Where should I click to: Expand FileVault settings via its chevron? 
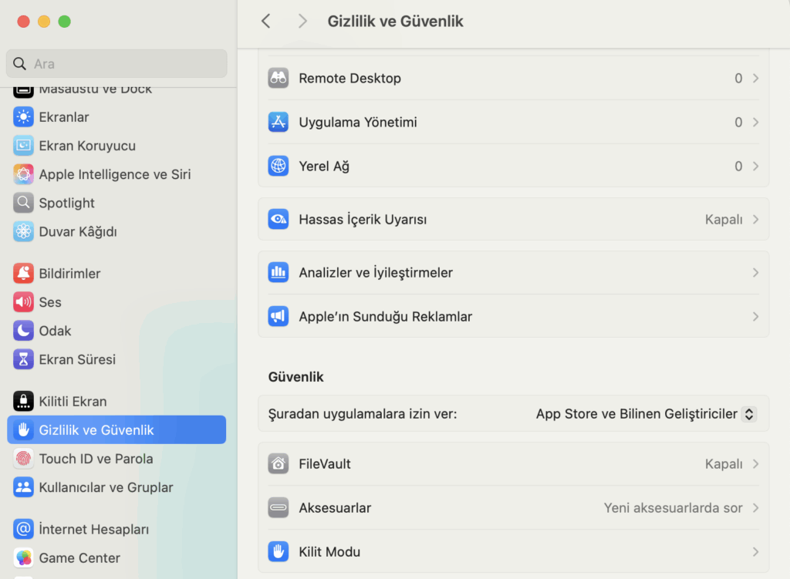click(755, 463)
